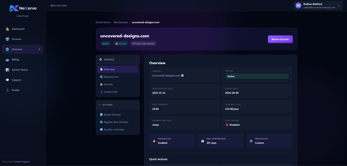Image resolution: width=347 pixels, height=166 pixels.
Task: Click the System Status chart icon
Action: click(x=7, y=70)
